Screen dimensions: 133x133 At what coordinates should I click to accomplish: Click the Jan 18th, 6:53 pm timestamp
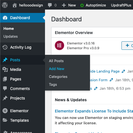(x=115, y=89)
